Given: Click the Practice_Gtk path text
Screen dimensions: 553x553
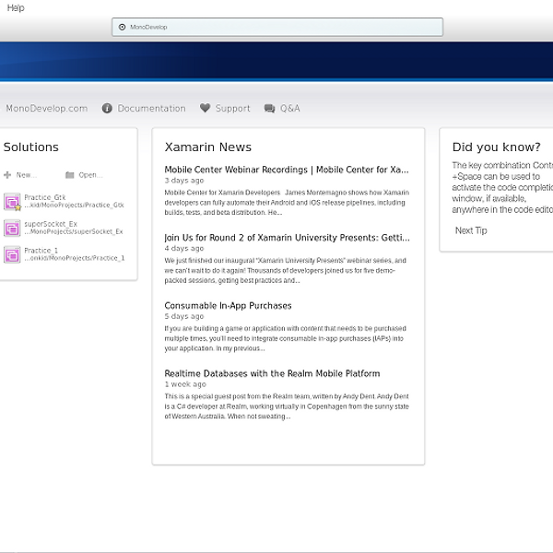Looking at the screenshot, I should pyautogui.click(x=74, y=206).
